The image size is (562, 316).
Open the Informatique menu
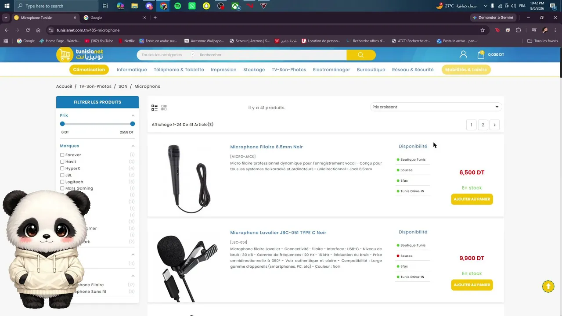point(132,69)
